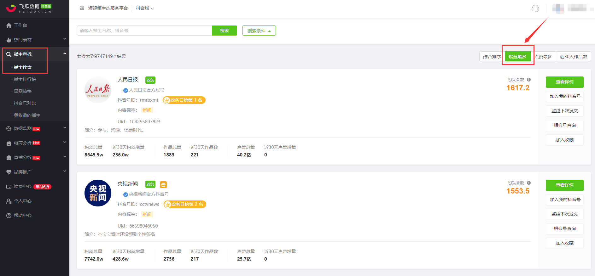Click orange shop icon beside 央视新闻
Image resolution: width=595 pixels, height=276 pixels.
point(163,185)
